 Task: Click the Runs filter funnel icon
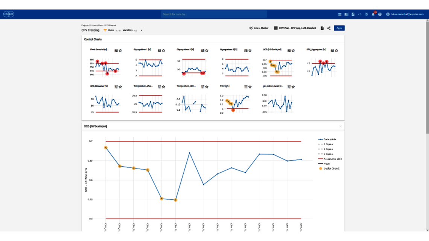(105, 30)
